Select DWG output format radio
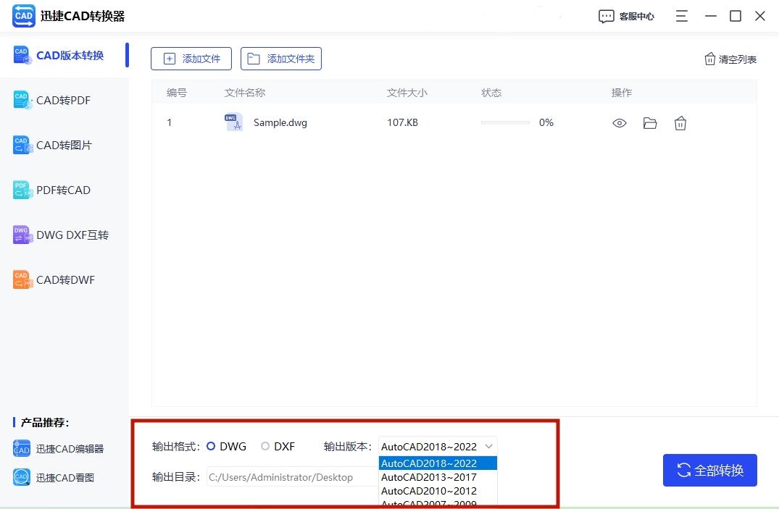Screen dimensions: 779x509 [x=211, y=447]
